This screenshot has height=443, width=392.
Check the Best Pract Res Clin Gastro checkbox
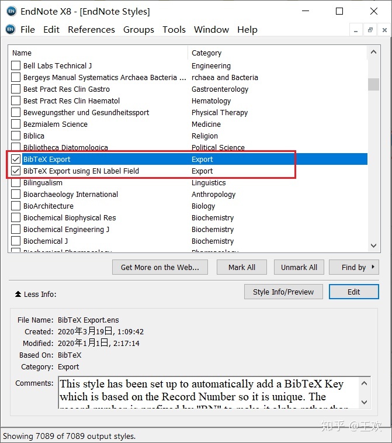tap(16, 89)
